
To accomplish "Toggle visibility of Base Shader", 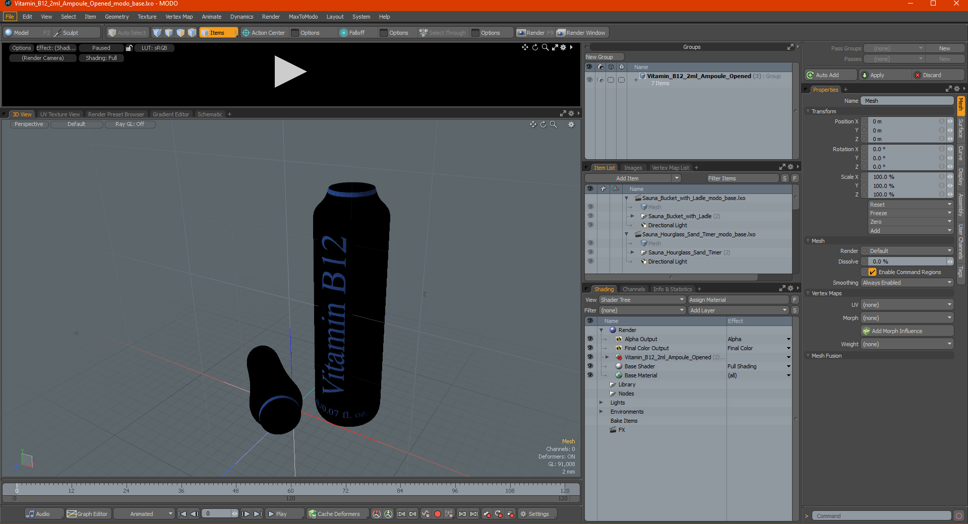I will tap(590, 366).
